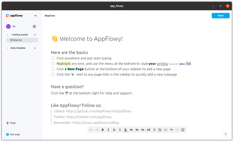Select Daily Schedule in the sidebar
This screenshot has width=234, height=142.
(x=18, y=48)
